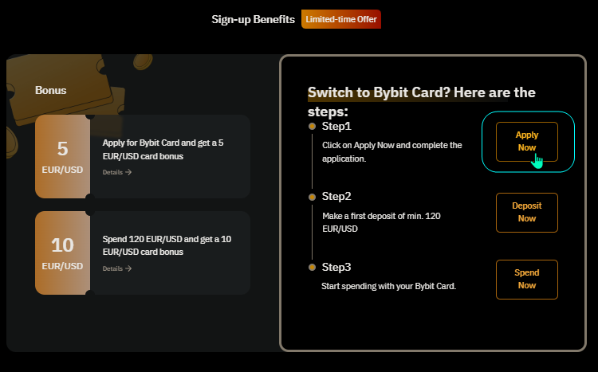
Task: Click the 10 EUR/USD coupon stub
Action: (x=62, y=253)
